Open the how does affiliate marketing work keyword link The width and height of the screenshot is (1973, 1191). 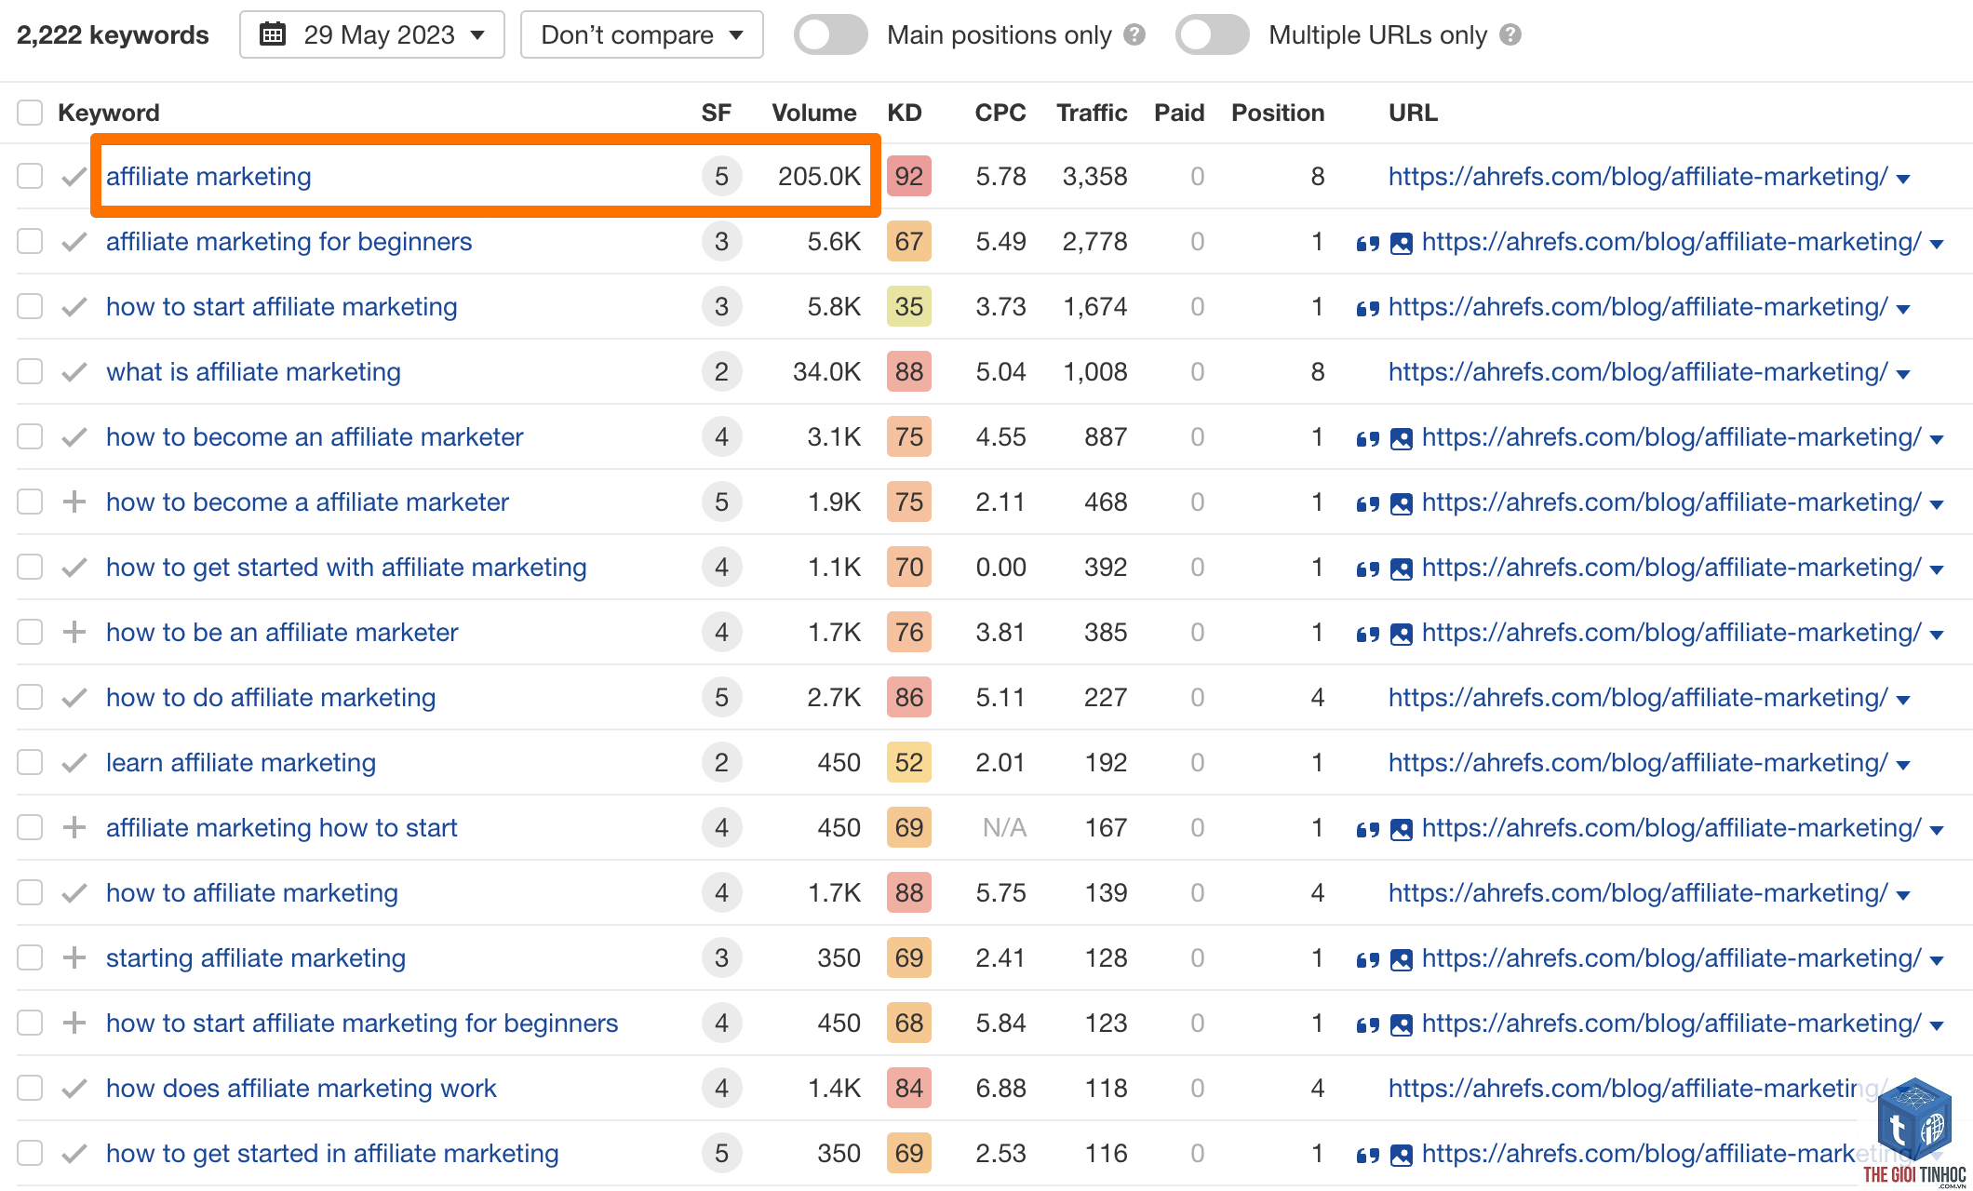[302, 1089]
